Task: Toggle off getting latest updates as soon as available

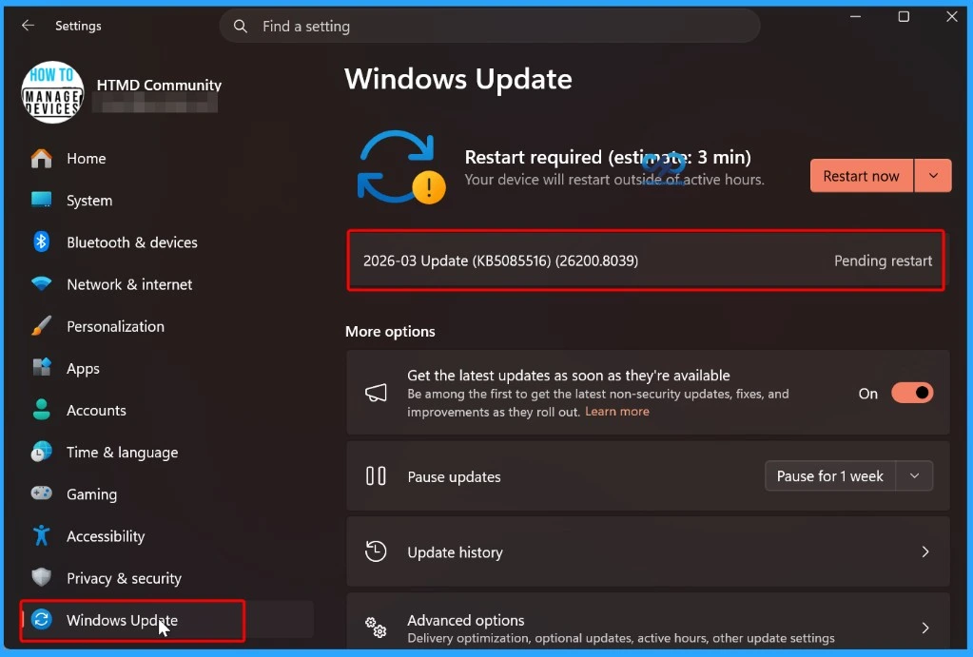Action: coord(911,393)
